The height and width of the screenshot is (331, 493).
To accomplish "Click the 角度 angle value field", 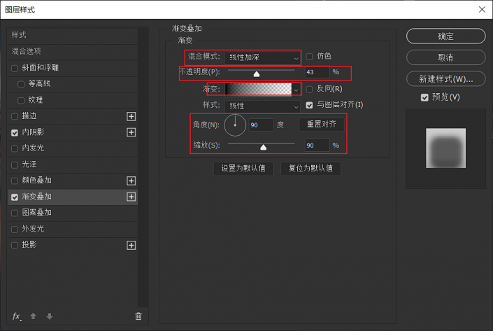I will click(260, 125).
